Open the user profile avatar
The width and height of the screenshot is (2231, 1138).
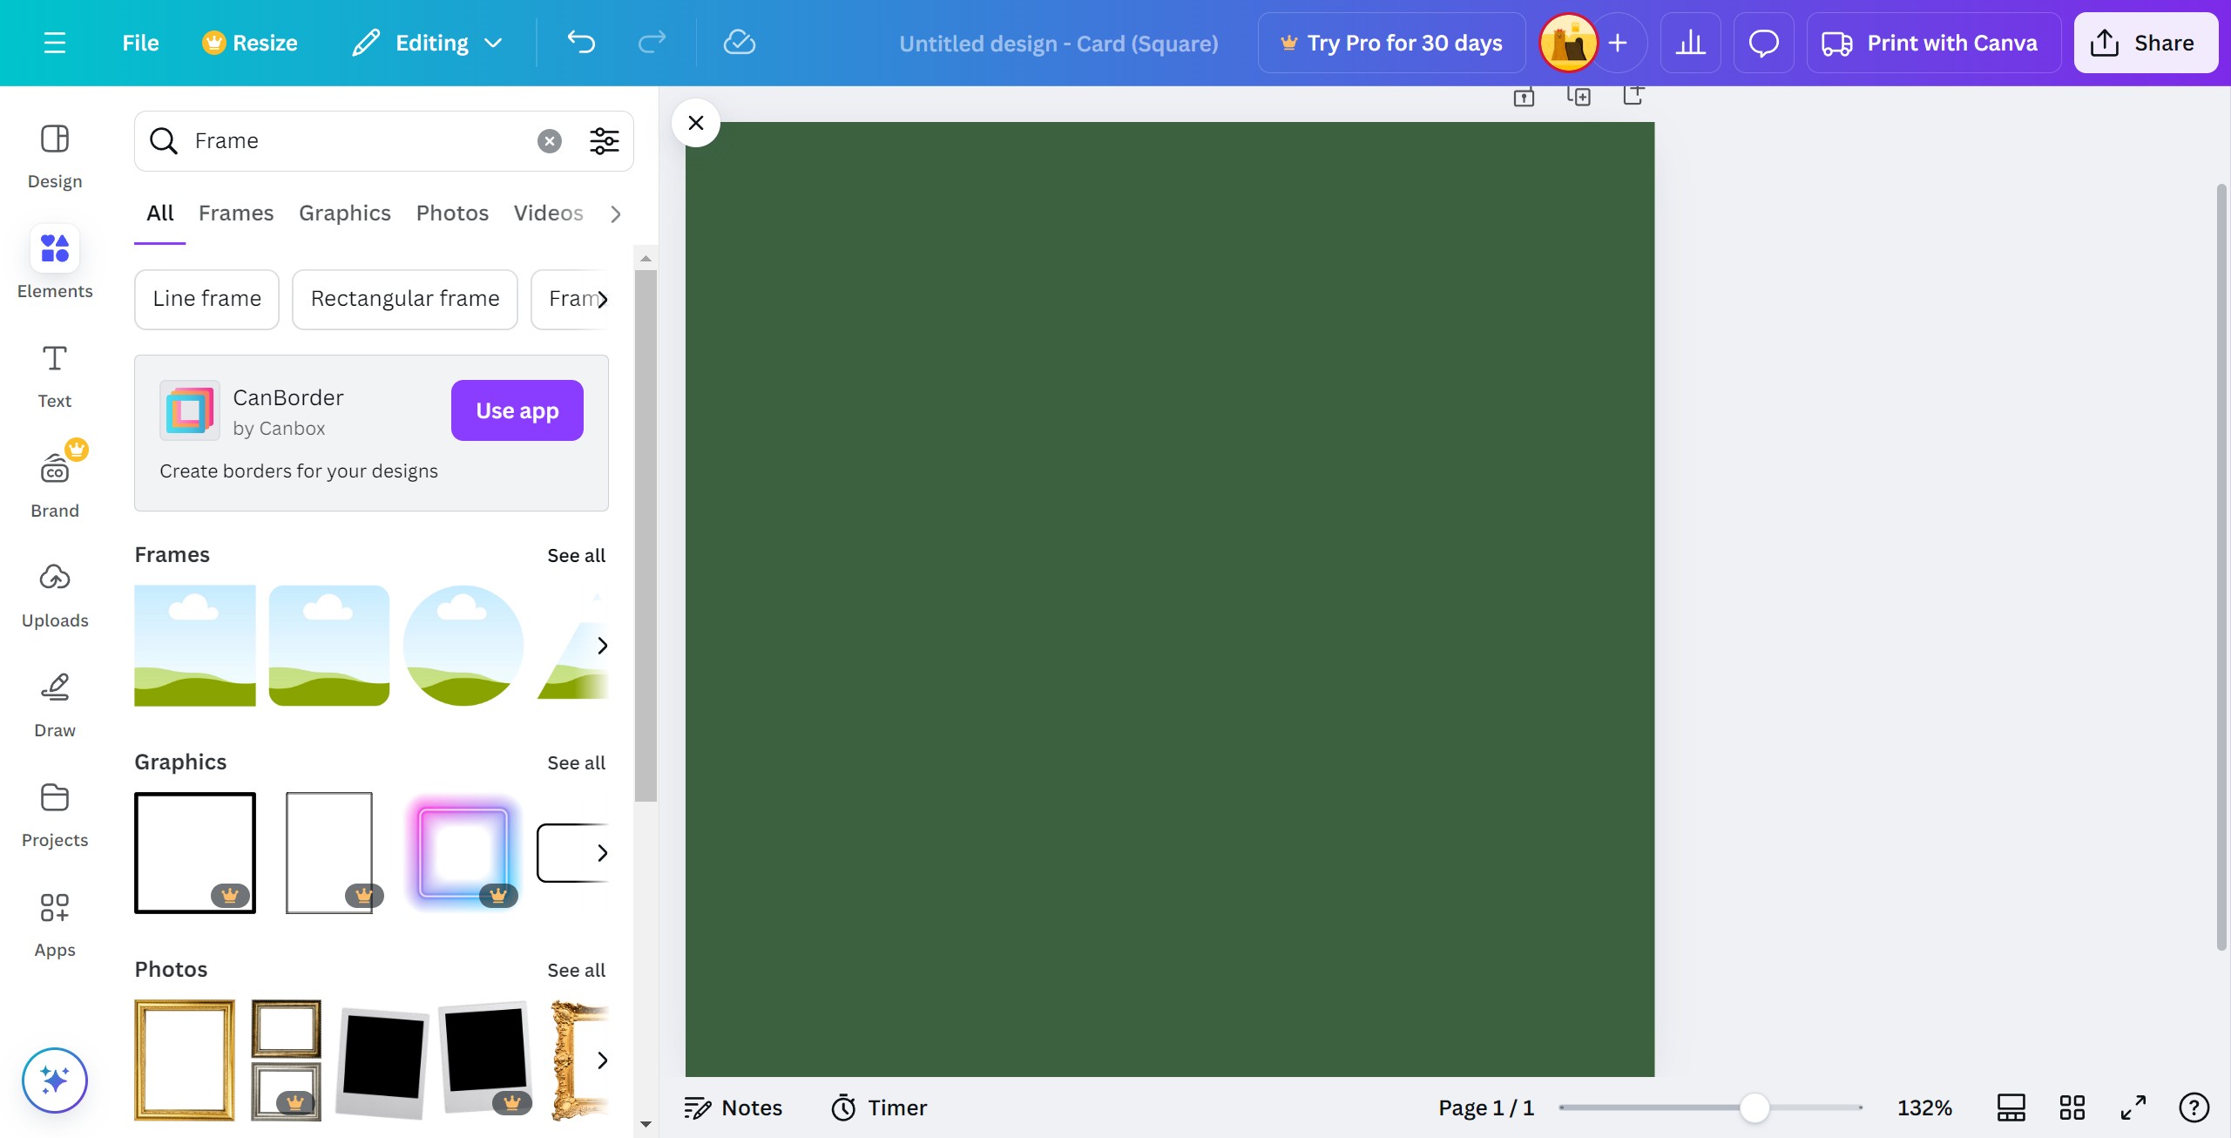(1568, 43)
